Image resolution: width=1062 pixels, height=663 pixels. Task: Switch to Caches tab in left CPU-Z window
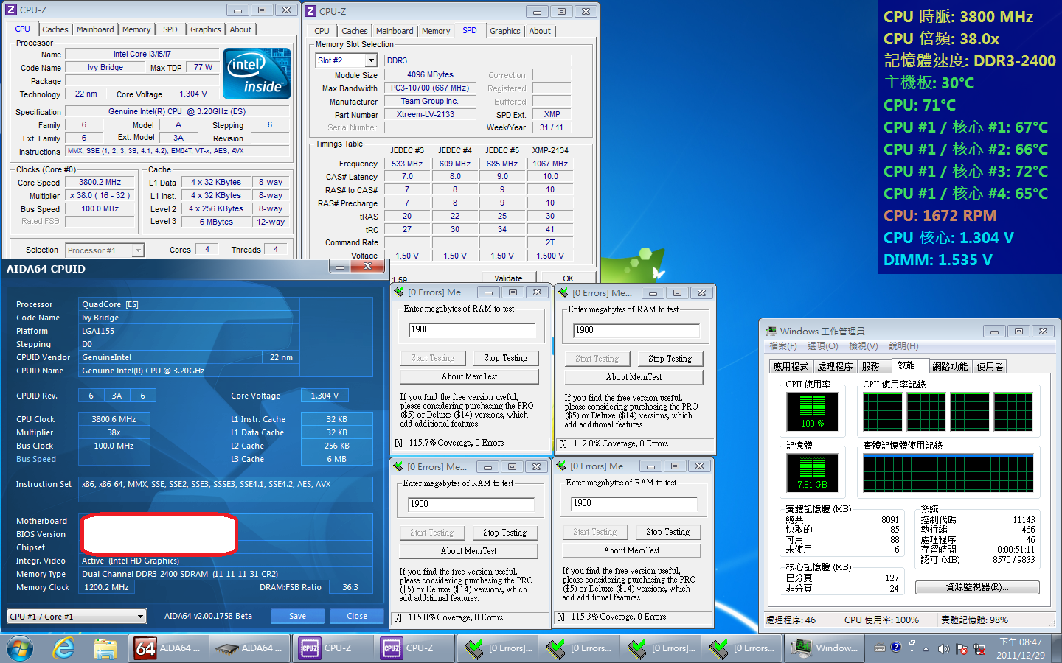(55, 29)
